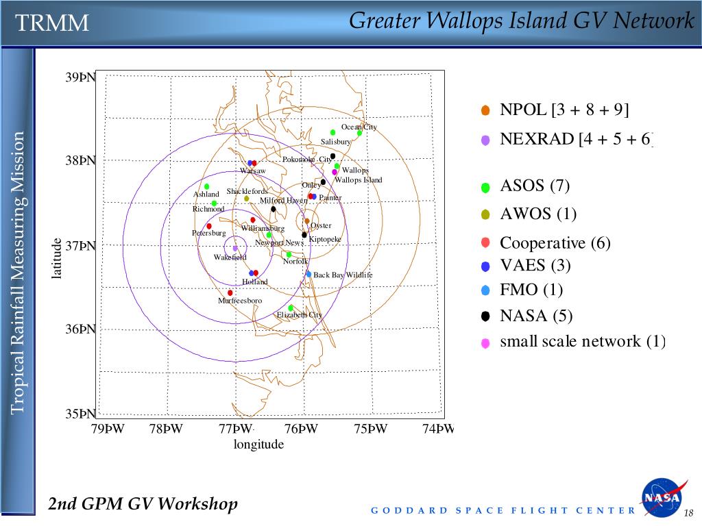Screen dimensions: 702x526
Task: Click the green marker above Richmond
Action: pos(215,203)
